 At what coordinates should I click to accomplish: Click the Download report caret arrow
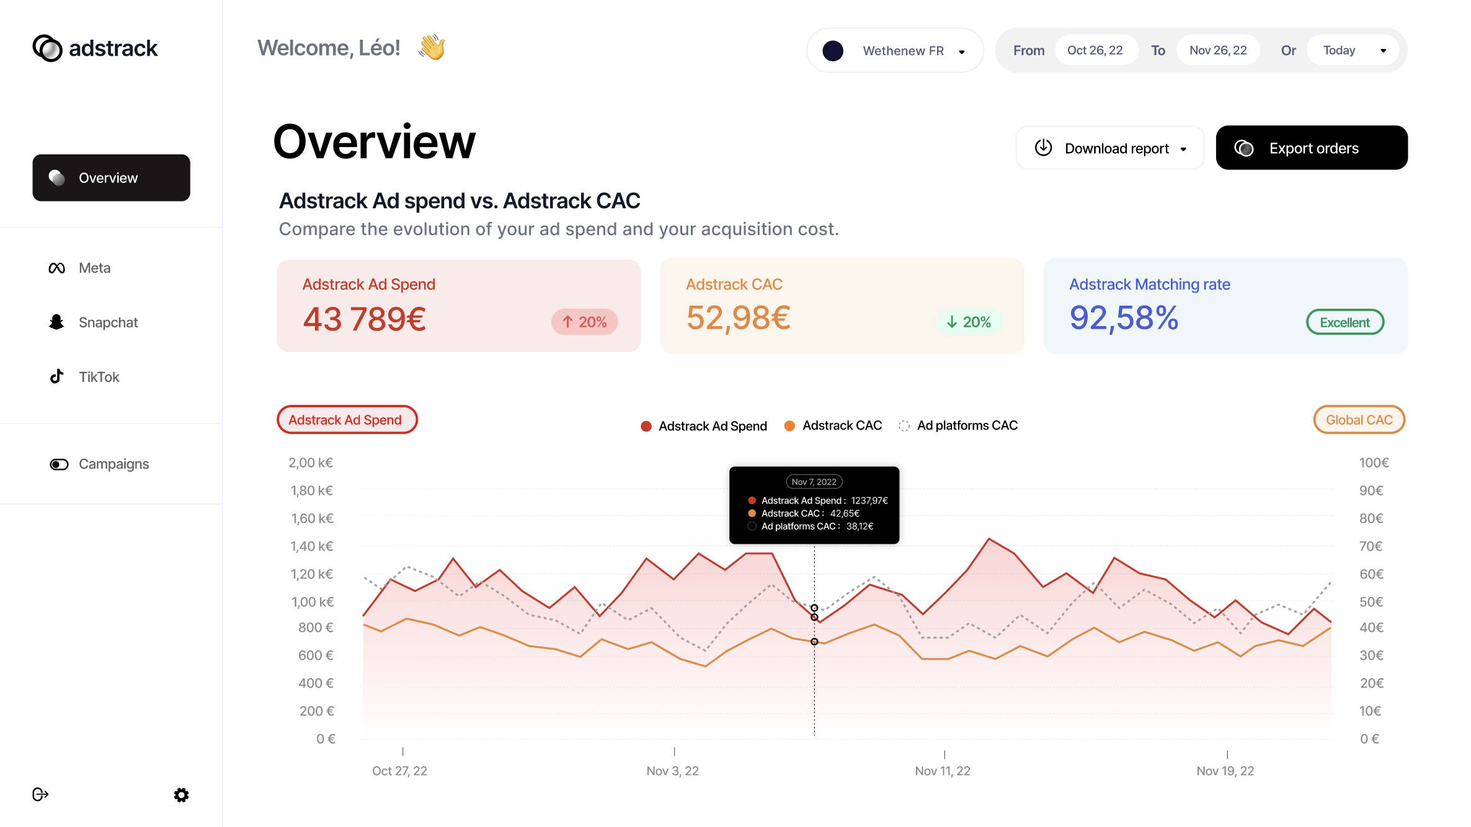point(1183,149)
